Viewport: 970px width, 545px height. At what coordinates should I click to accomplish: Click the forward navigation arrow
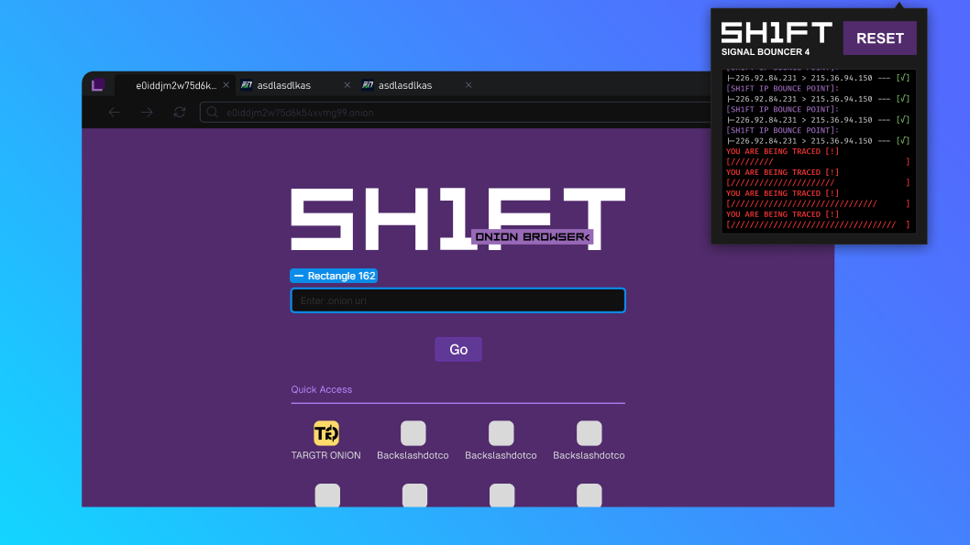coord(147,112)
